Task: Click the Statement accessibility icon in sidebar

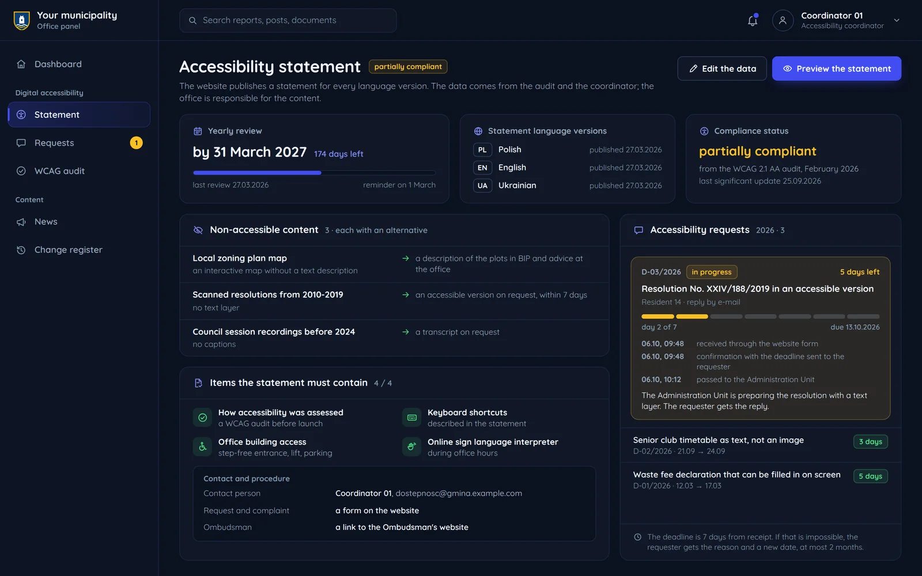Action: 21,115
